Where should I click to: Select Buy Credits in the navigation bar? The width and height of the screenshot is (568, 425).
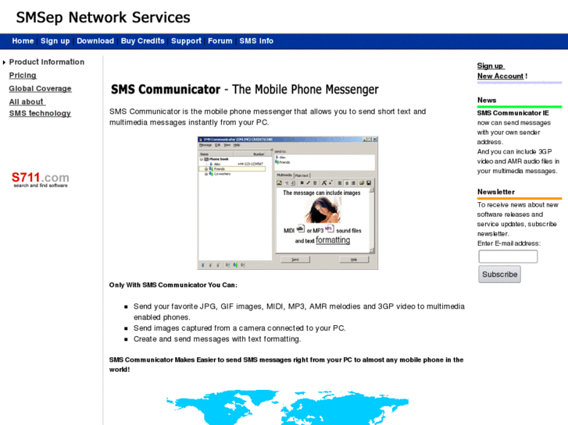coord(143,41)
